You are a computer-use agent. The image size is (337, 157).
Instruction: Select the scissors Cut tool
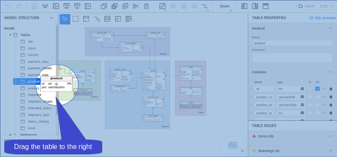coord(136,6)
